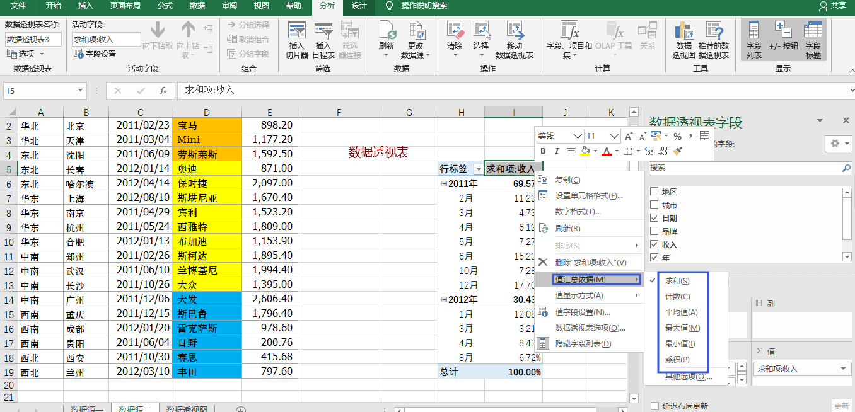The height and width of the screenshot is (412, 855).
Task: Toggle the +/- 按钮 display option
Action: pyautogui.click(x=784, y=35)
